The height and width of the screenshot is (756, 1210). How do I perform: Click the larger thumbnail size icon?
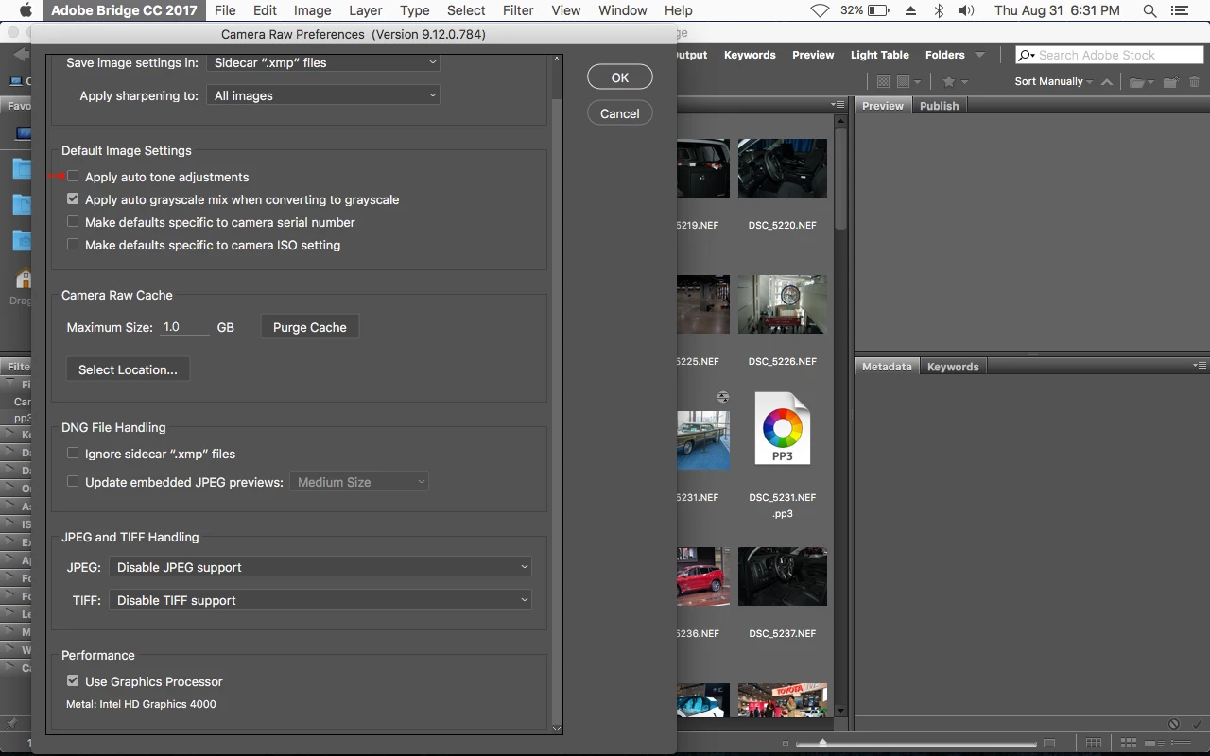pyautogui.click(x=1048, y=745)
